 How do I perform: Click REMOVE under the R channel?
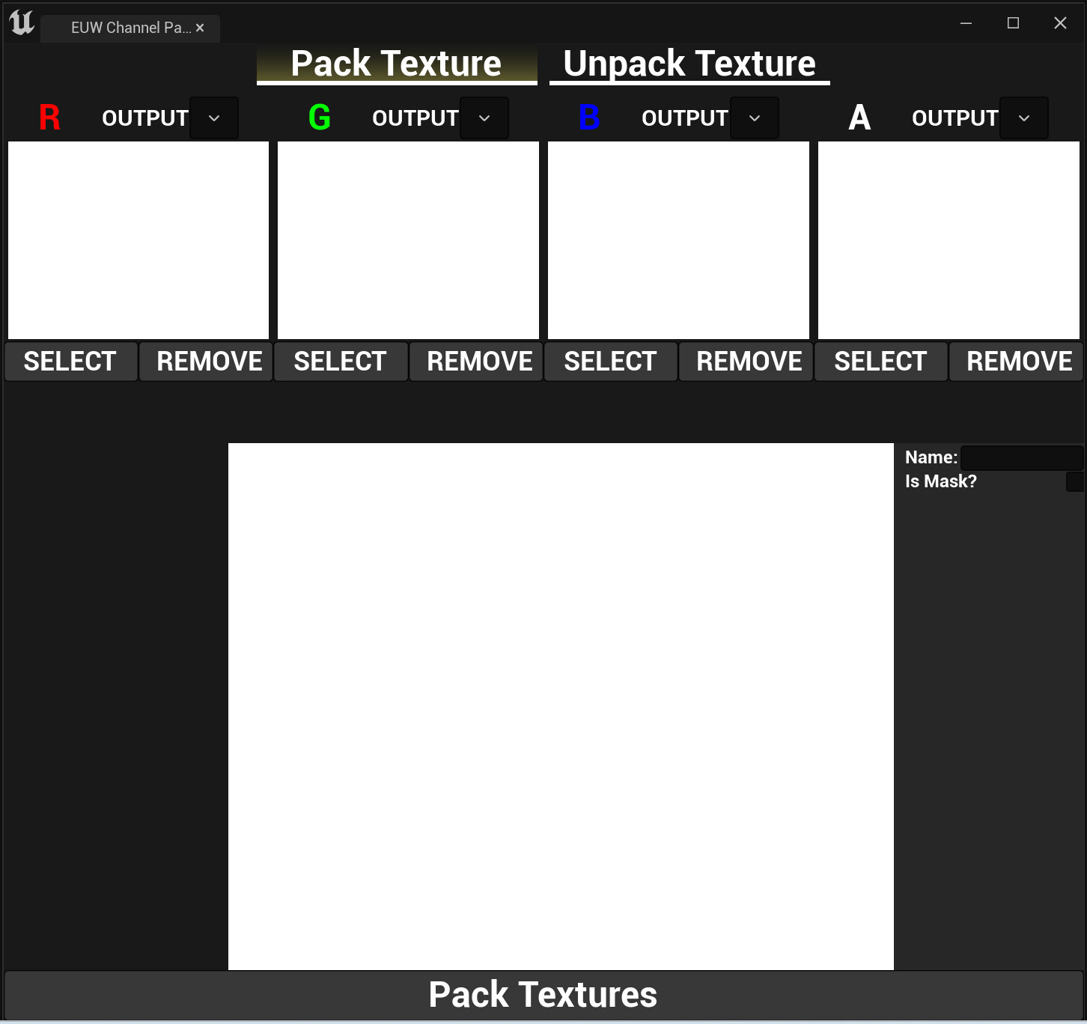pyautogui.click(x=205, y=361)
